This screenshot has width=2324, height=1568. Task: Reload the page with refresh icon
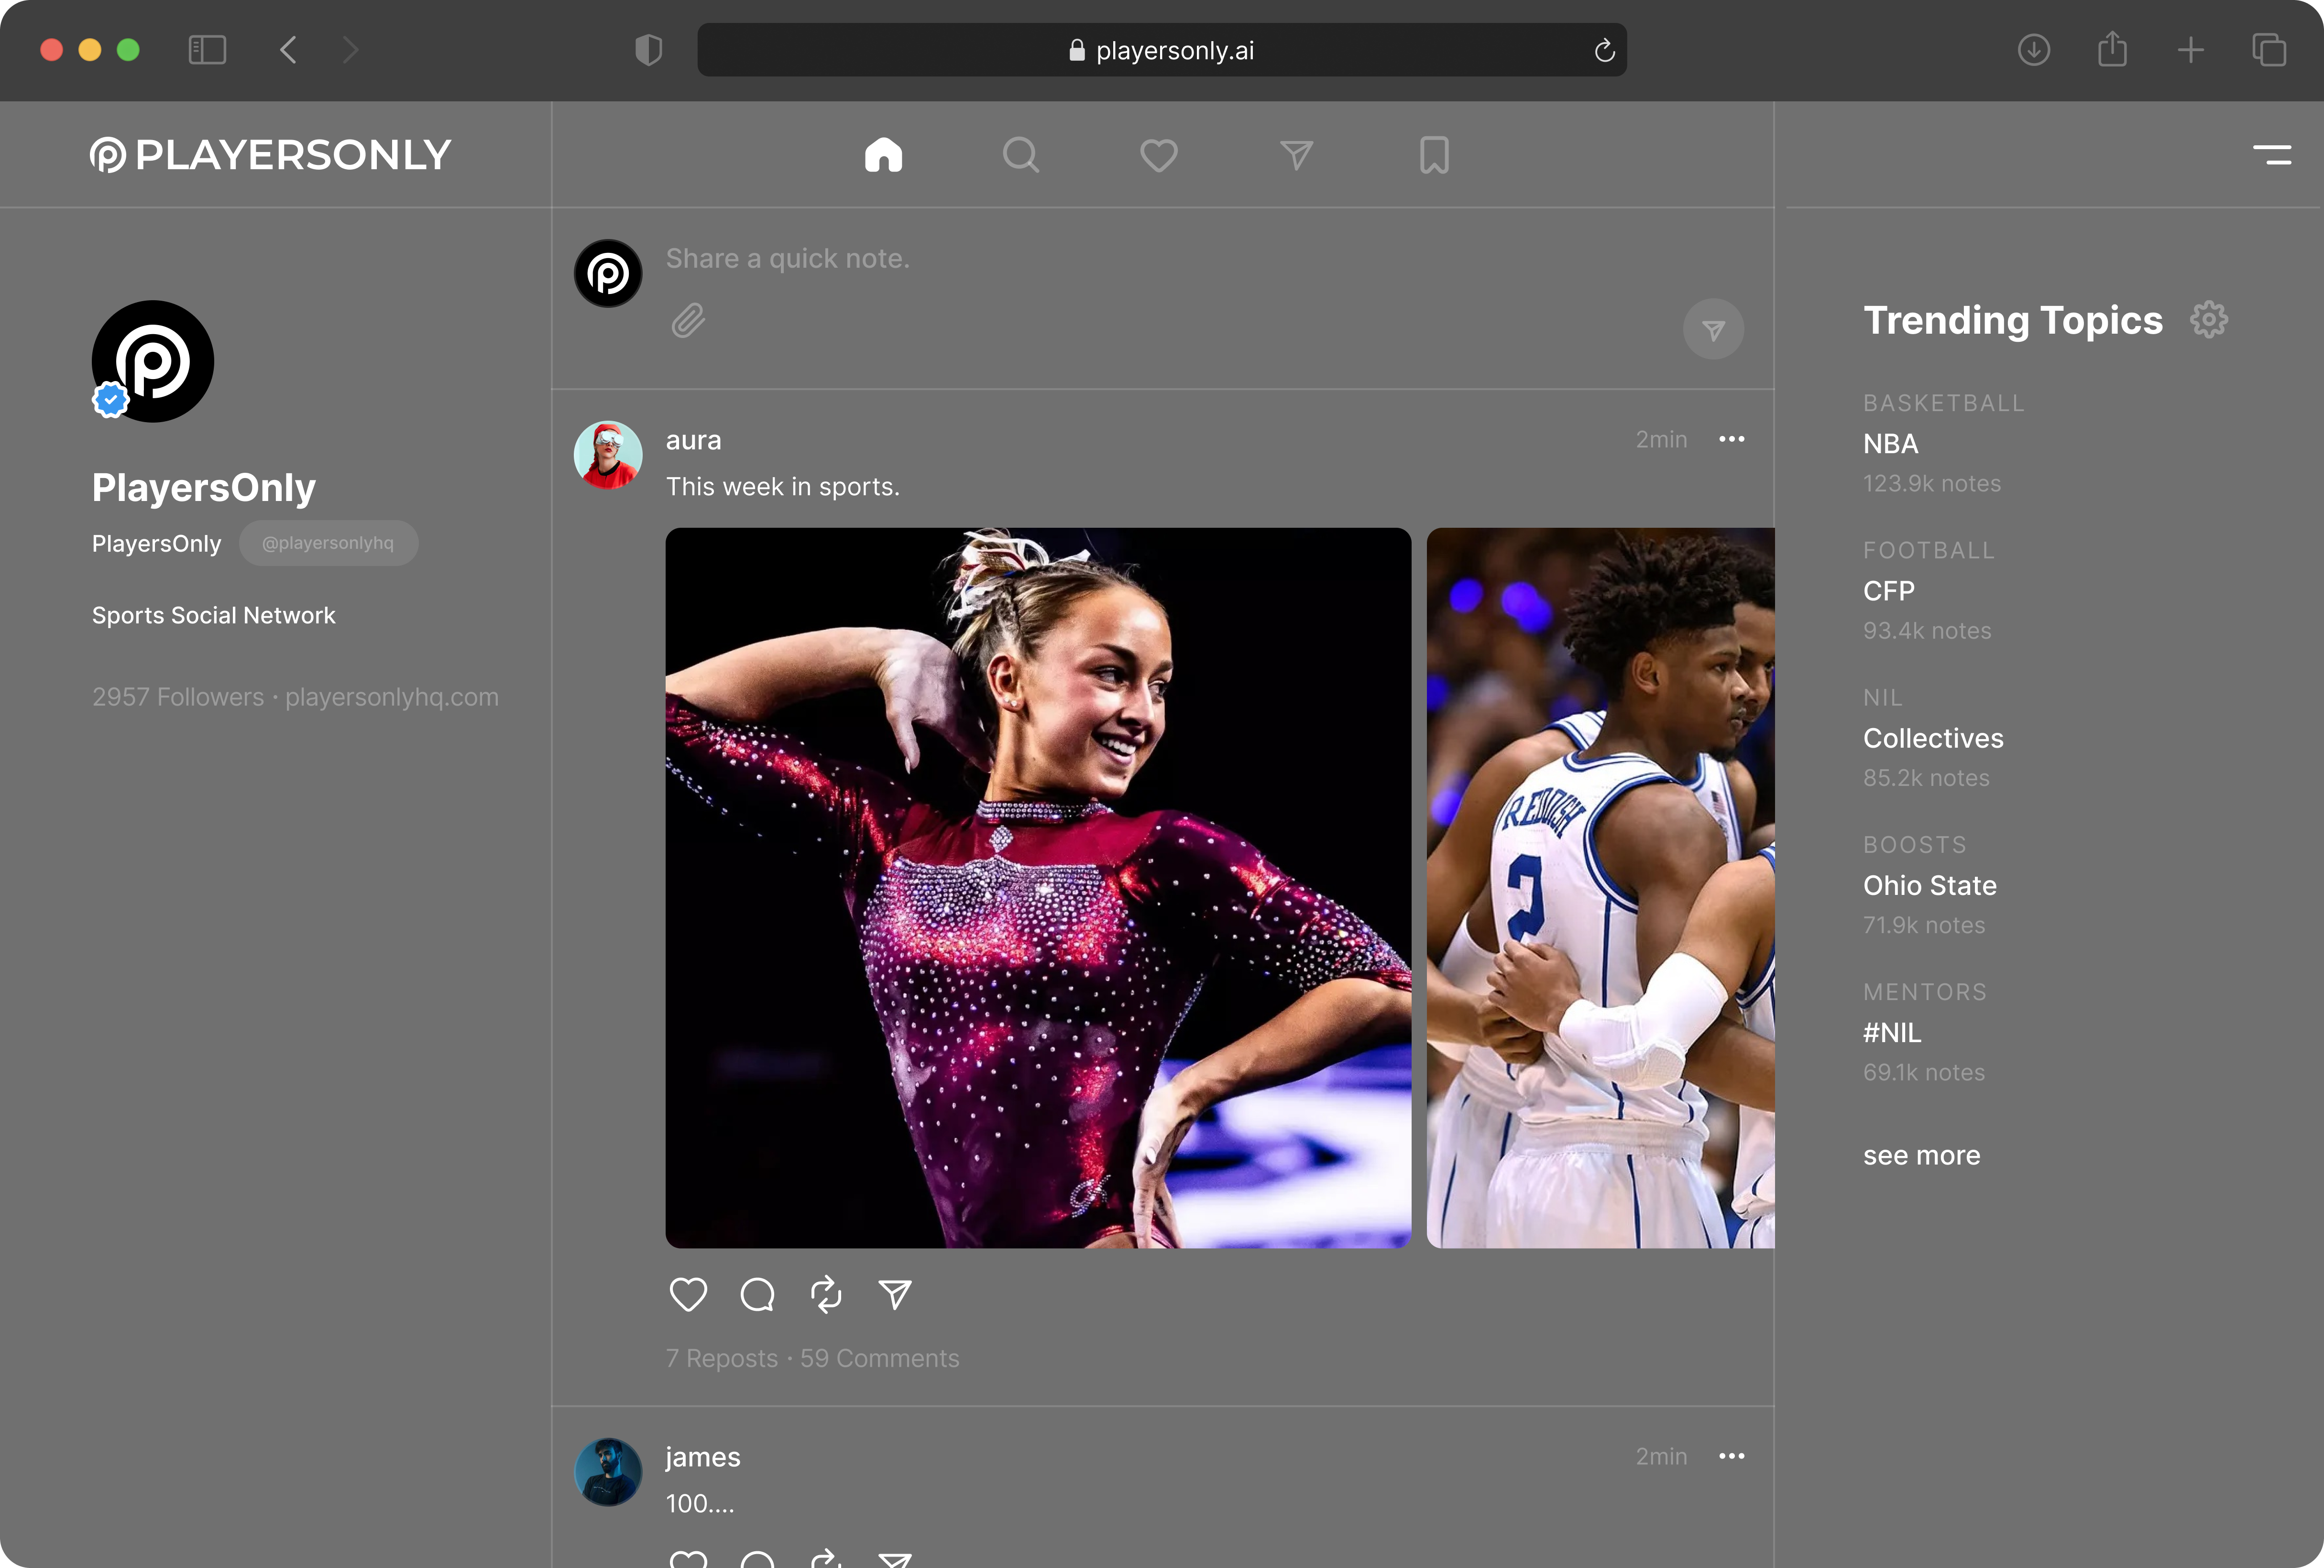[1604, 50]
